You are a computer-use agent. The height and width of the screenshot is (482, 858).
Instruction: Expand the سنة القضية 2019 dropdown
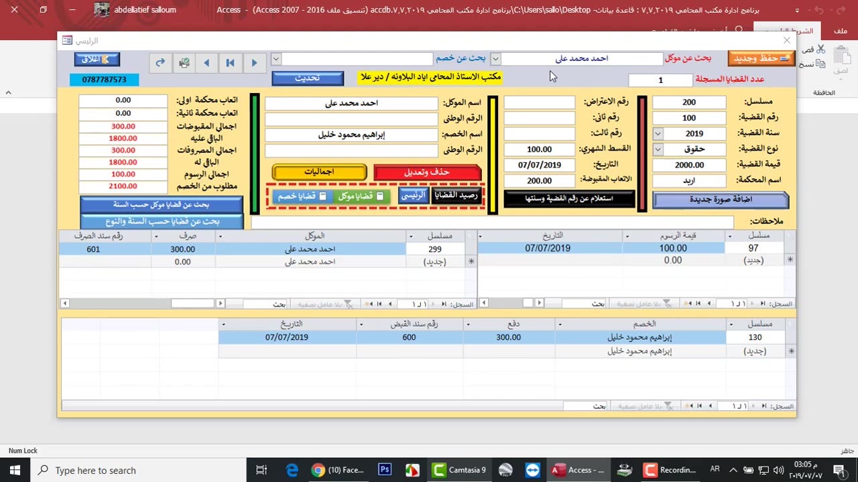pyautogui.click(x=658, y=134)
